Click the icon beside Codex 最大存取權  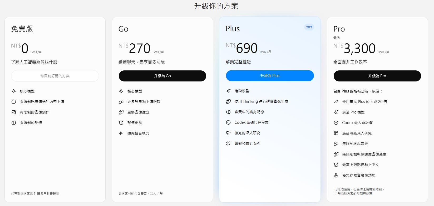tap(336, 123)
